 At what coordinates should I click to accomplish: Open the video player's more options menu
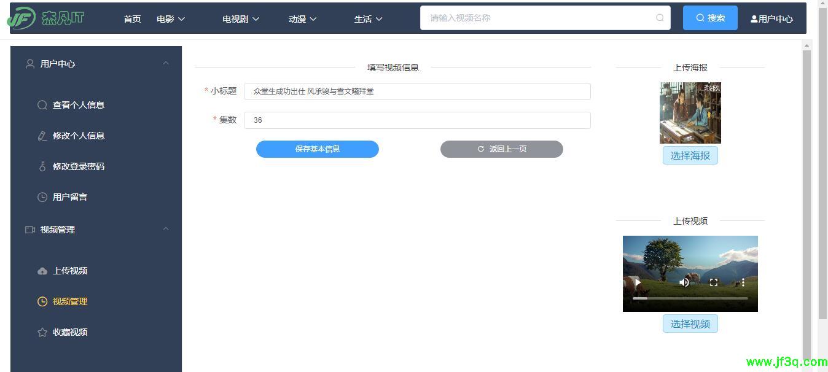743,282
